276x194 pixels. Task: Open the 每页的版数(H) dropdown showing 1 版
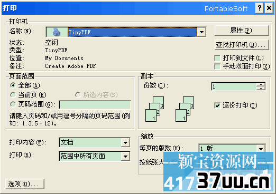click(x=232, y=149)
